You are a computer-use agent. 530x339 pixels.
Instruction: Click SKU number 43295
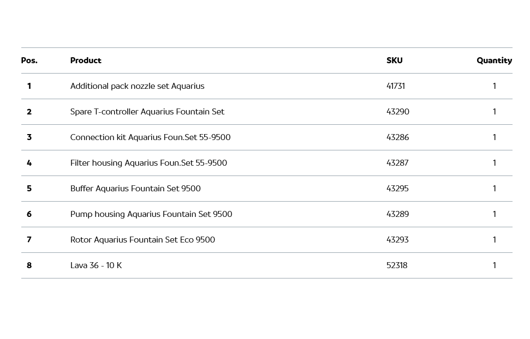[x=397, y=189]
